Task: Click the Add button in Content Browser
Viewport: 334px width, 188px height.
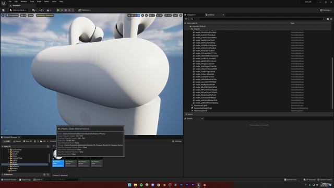Action: 6,142
